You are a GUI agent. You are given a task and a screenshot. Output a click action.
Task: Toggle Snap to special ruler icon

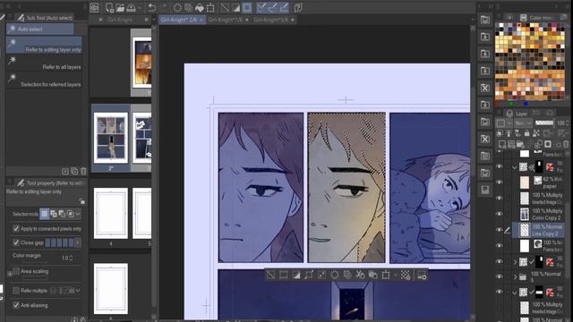[272, 7]
